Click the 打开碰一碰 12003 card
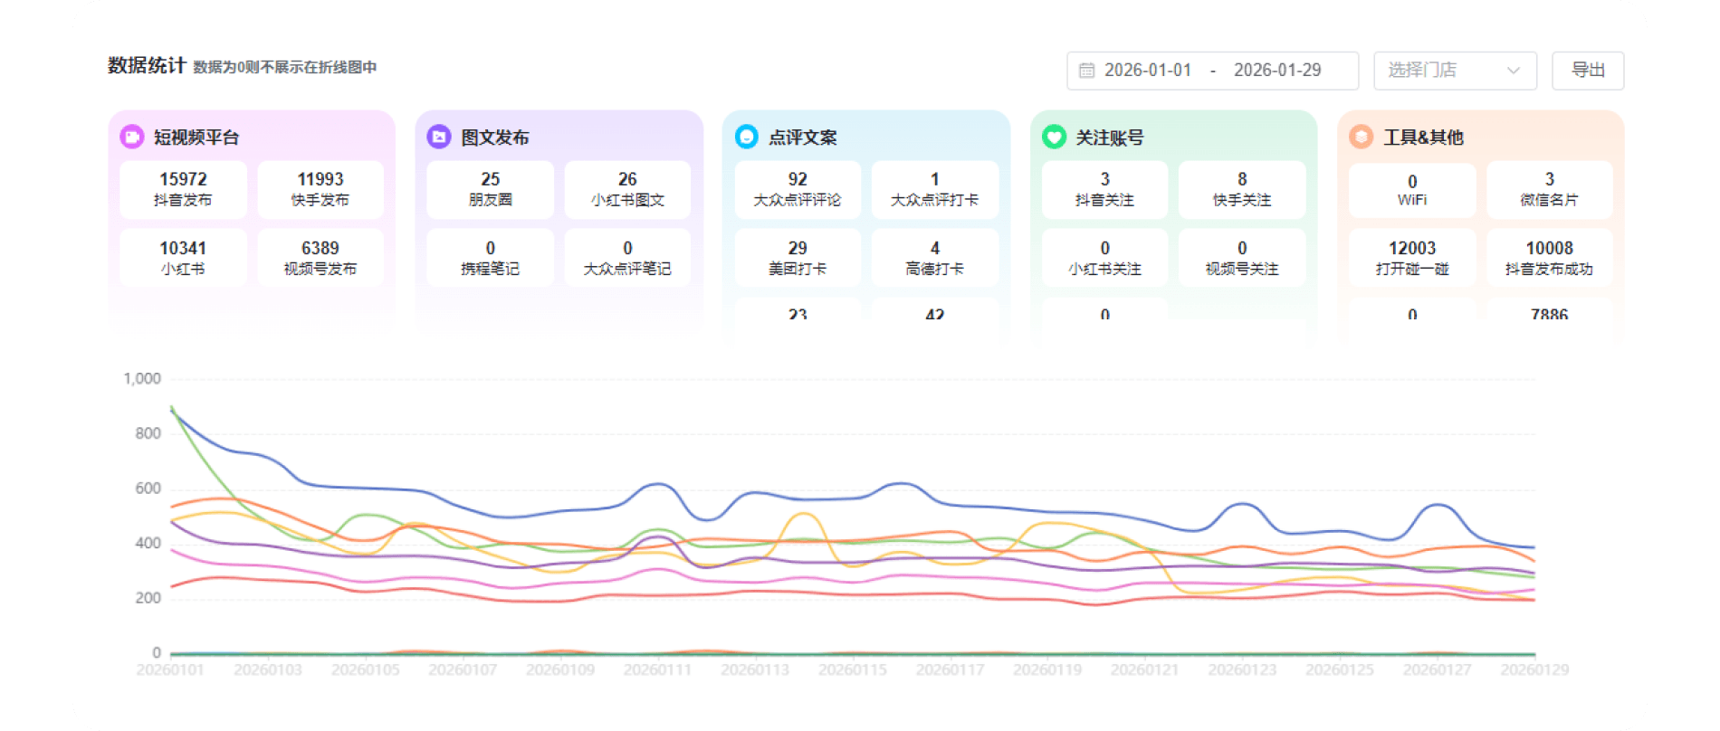Screen dimensions: 1720x731 pyautogui.click(x=1411, y=258)
